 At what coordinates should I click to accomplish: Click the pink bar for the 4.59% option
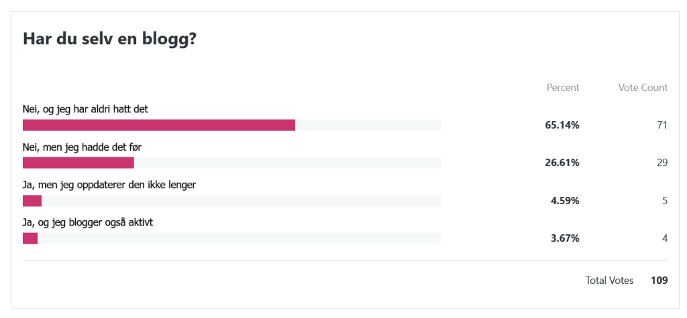[x=32, y=201]
